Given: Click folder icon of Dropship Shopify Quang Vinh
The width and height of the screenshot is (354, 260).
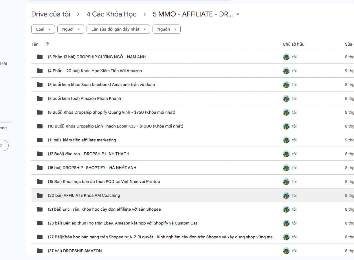Looking at the screenshot, I should point(40,112).
